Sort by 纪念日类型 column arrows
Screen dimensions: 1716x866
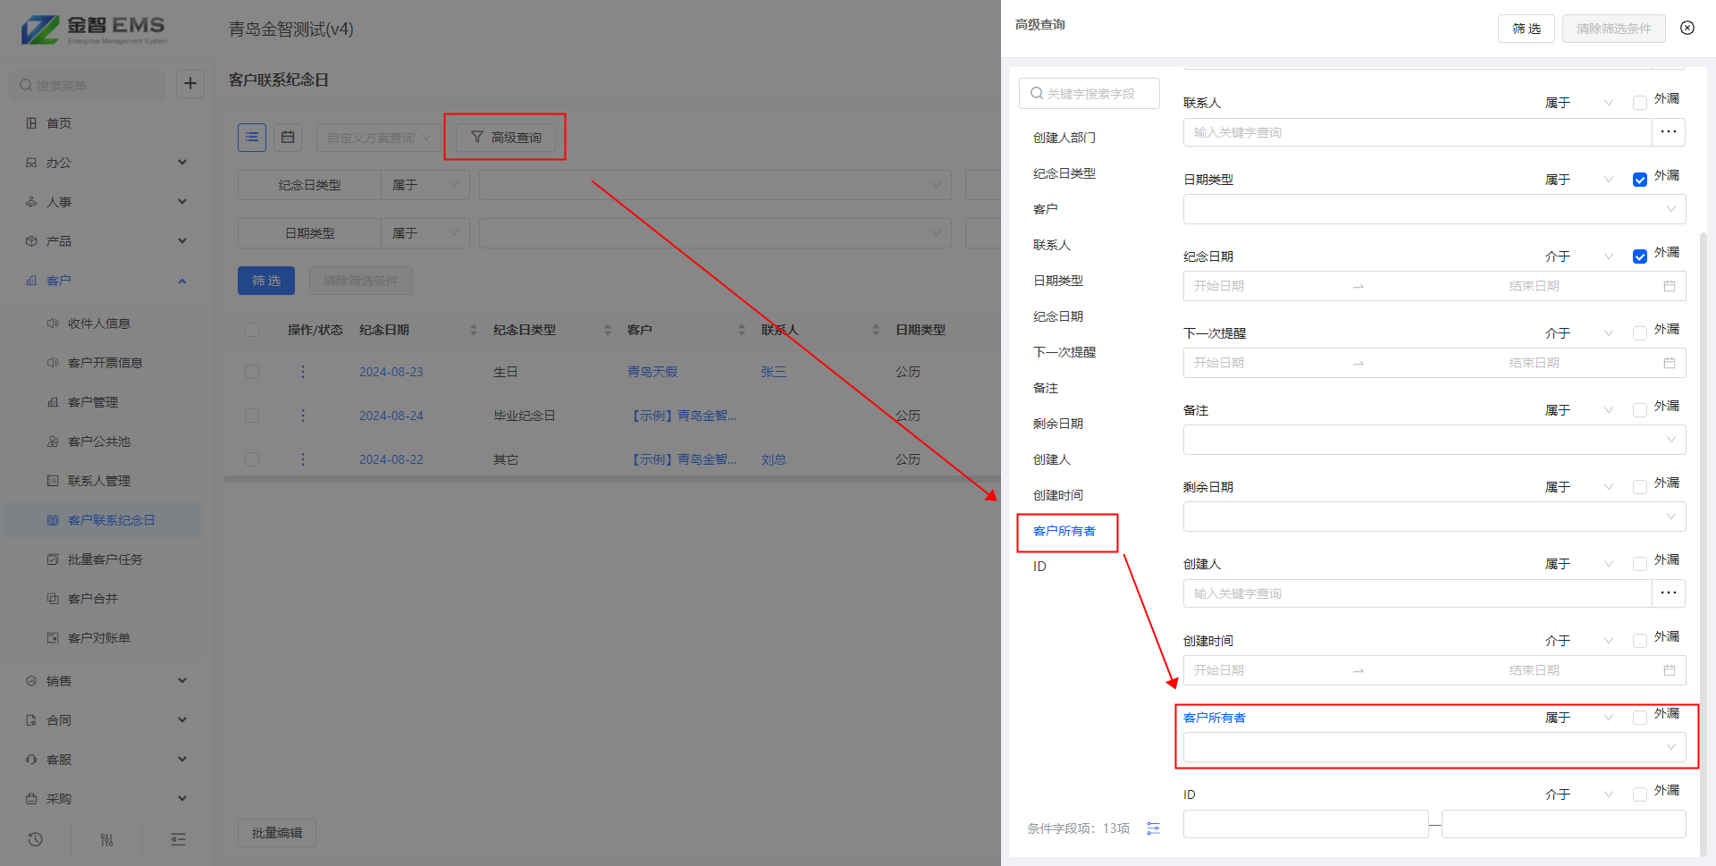[608, 330]
